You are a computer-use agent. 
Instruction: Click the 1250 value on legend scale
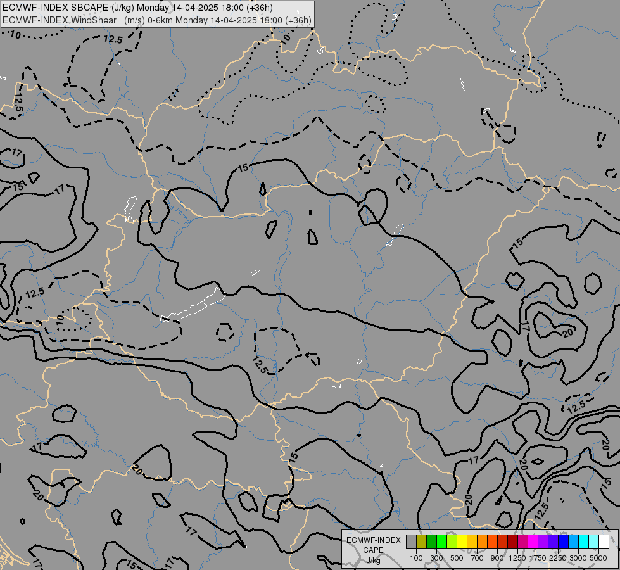point(517,558)
